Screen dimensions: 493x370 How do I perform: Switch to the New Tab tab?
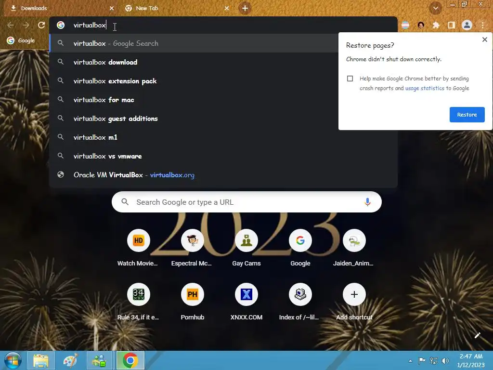[x=173, y=8]
